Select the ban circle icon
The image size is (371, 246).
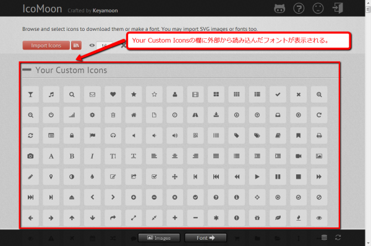319,197
